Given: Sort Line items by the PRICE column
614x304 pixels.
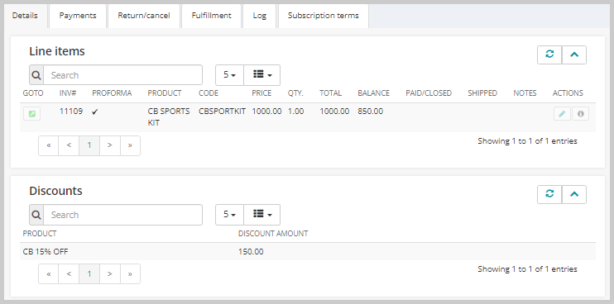Looking at the screenshot, I should (x=261, y=93).
